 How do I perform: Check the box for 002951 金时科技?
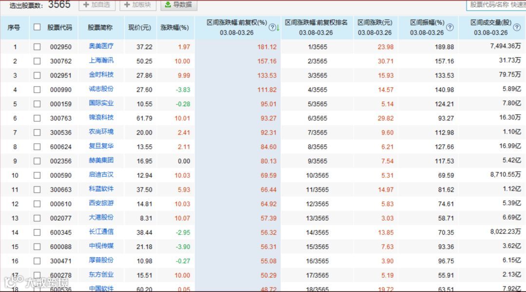pyautogui.click(x=37, y=76)
